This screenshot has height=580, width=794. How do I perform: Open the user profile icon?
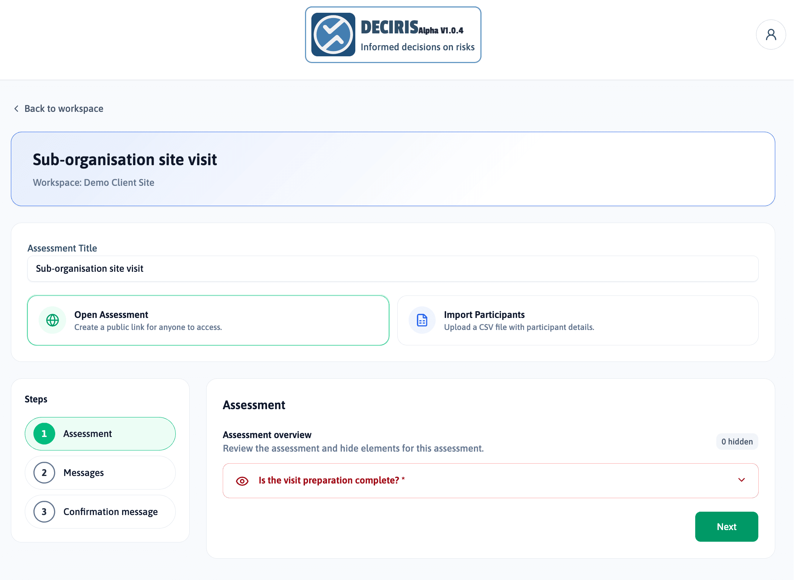pos(771,35)
